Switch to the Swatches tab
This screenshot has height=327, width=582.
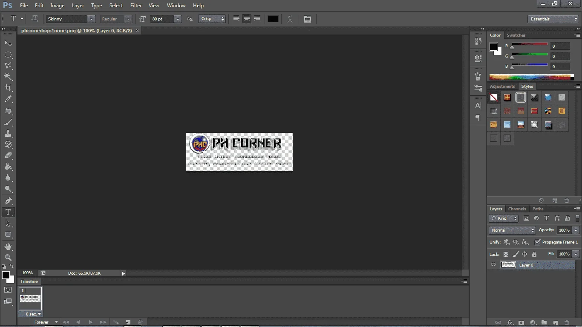point(516,35)
